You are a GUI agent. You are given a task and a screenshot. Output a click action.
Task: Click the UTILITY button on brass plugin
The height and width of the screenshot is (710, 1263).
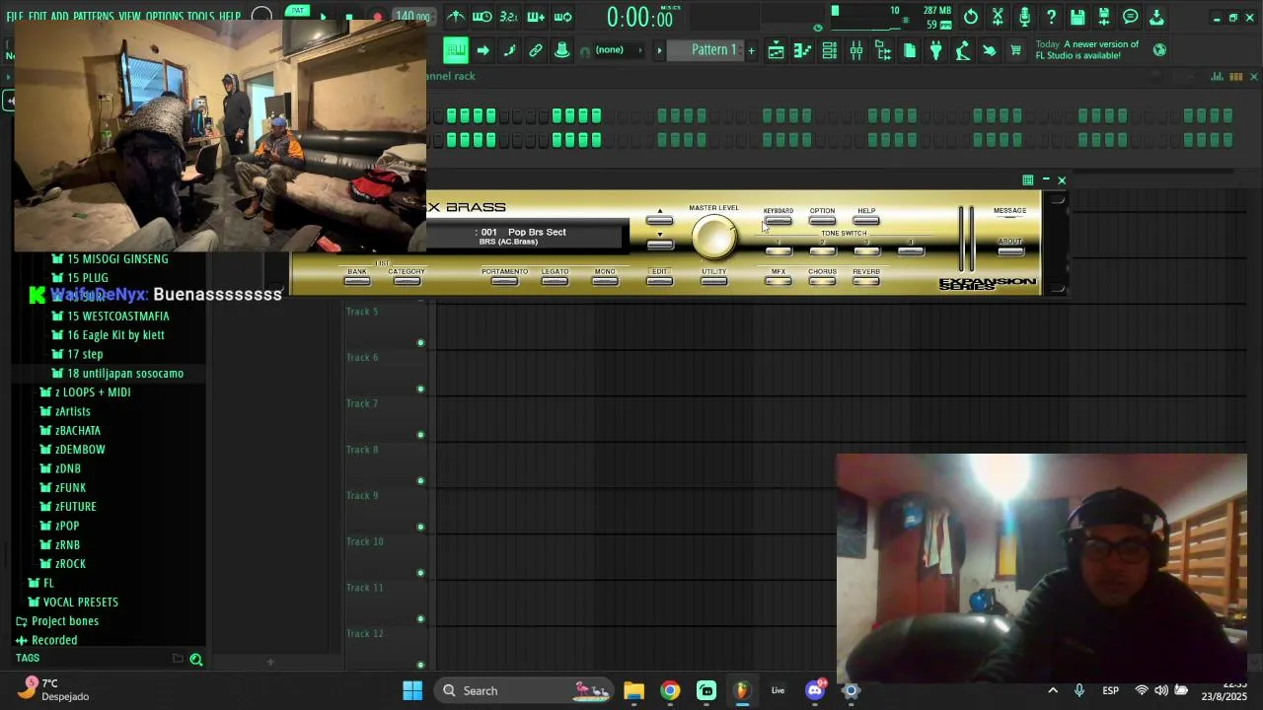click(713, 281)
